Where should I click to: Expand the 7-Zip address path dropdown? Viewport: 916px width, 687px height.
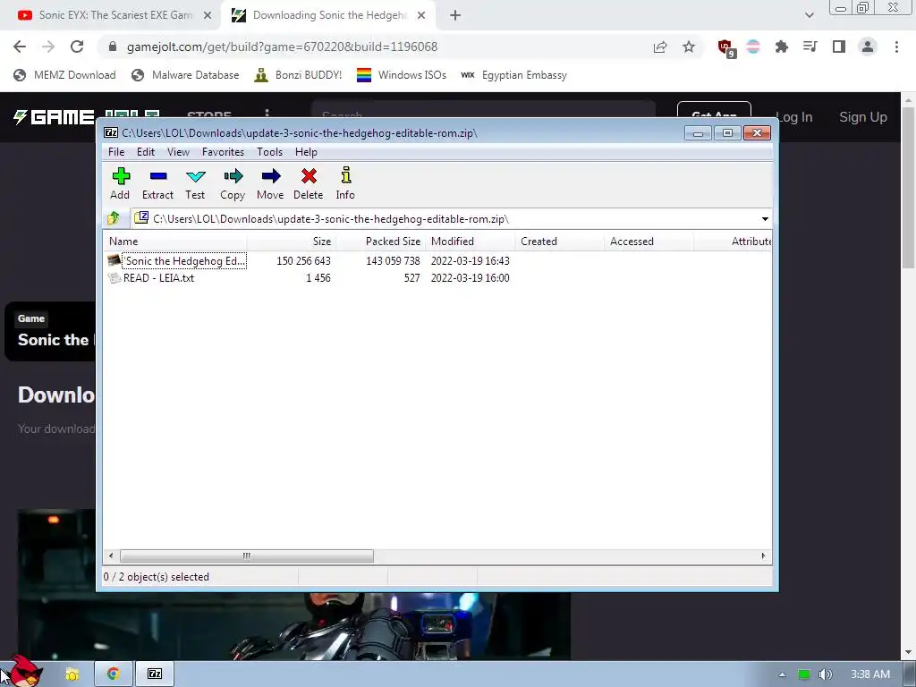pos(765,219)
